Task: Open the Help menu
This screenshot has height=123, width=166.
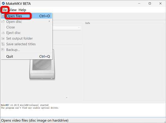Action: click(22, 10)
